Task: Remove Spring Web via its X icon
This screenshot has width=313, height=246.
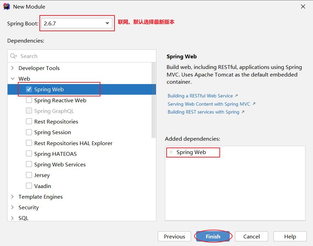Action: tap(171, 152)
